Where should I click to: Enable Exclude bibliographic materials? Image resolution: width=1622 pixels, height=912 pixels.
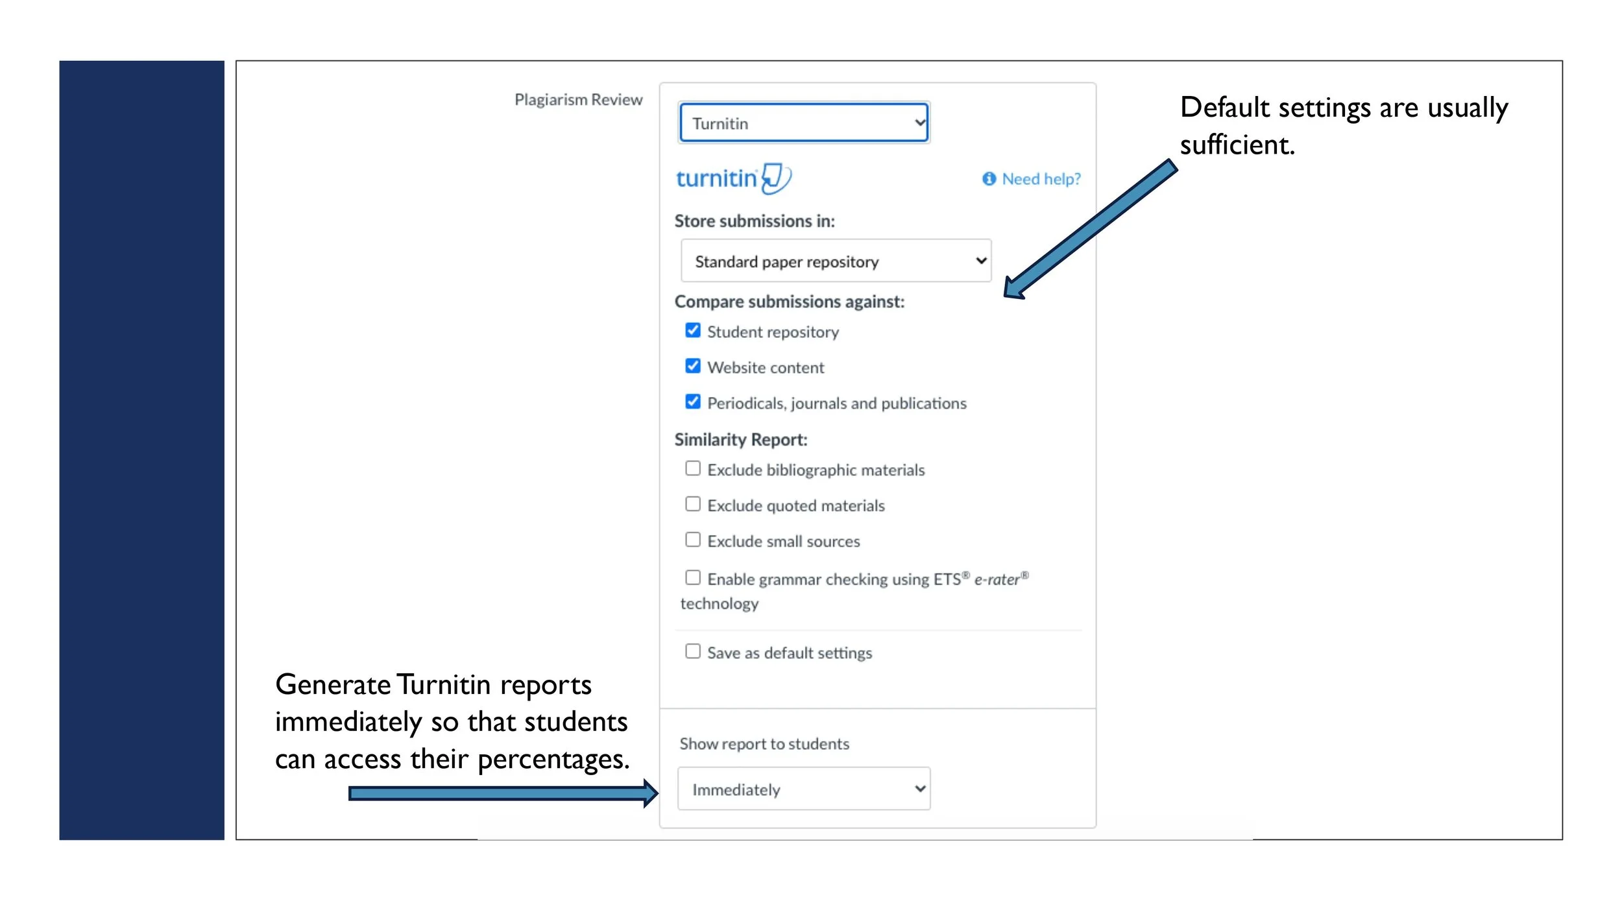693,468
